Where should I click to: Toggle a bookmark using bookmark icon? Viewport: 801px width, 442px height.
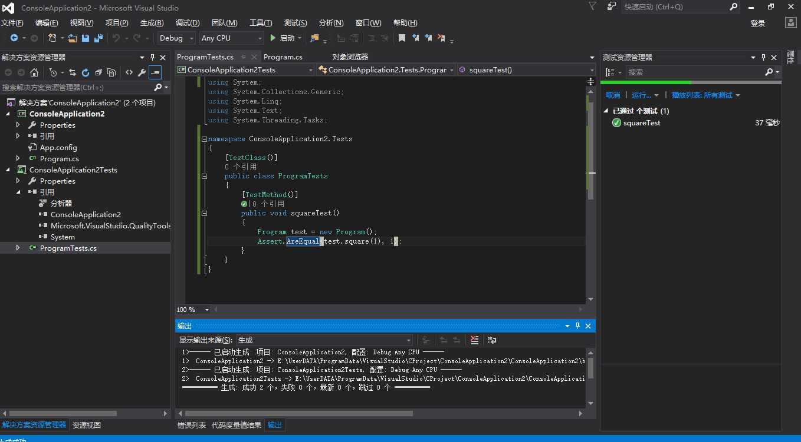pos(402,38)
